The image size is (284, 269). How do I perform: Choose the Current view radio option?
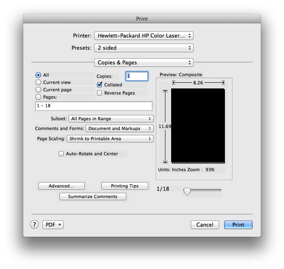(x=38, y=82)
